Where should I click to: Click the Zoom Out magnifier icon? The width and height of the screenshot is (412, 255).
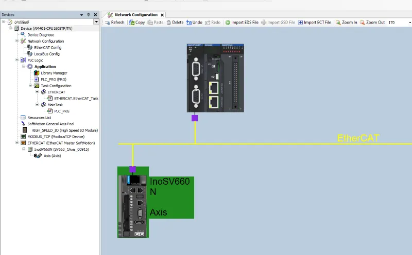[x=363, y=23]
